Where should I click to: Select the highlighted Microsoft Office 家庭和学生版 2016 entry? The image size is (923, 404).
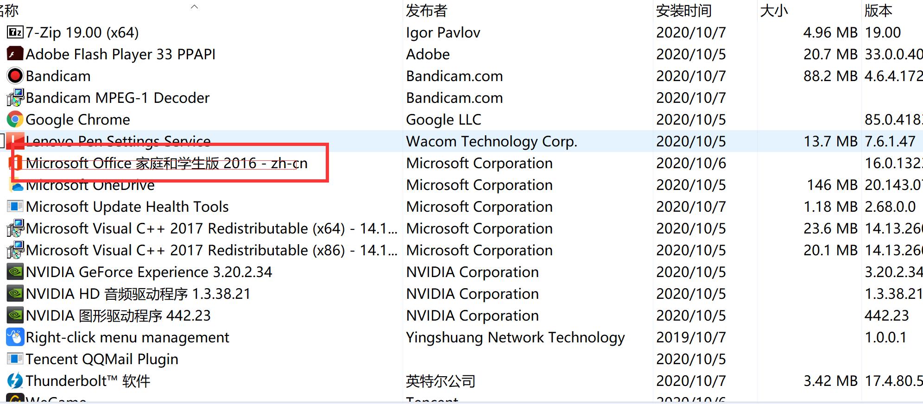(167, 163)
